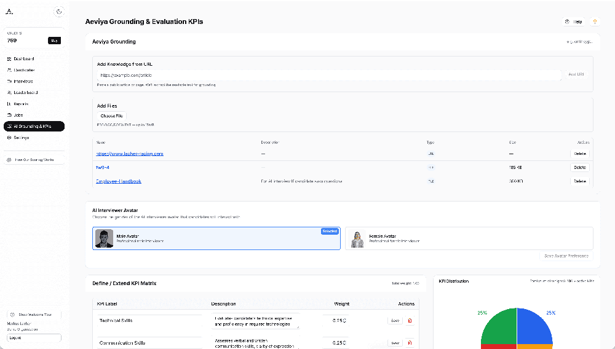
Task: Edit the Technical Skills label field
Action: coord(149,321)
